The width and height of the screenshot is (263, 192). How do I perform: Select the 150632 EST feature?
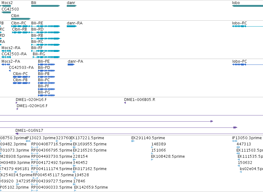point(239,166)
